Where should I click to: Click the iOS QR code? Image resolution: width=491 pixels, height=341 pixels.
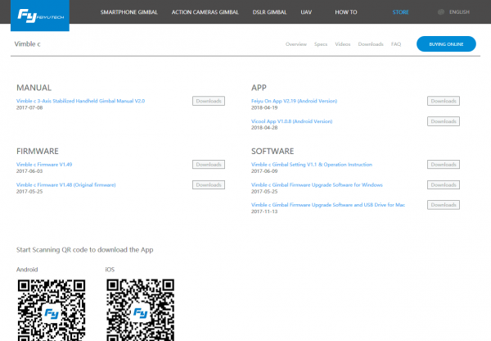[140, 310]
